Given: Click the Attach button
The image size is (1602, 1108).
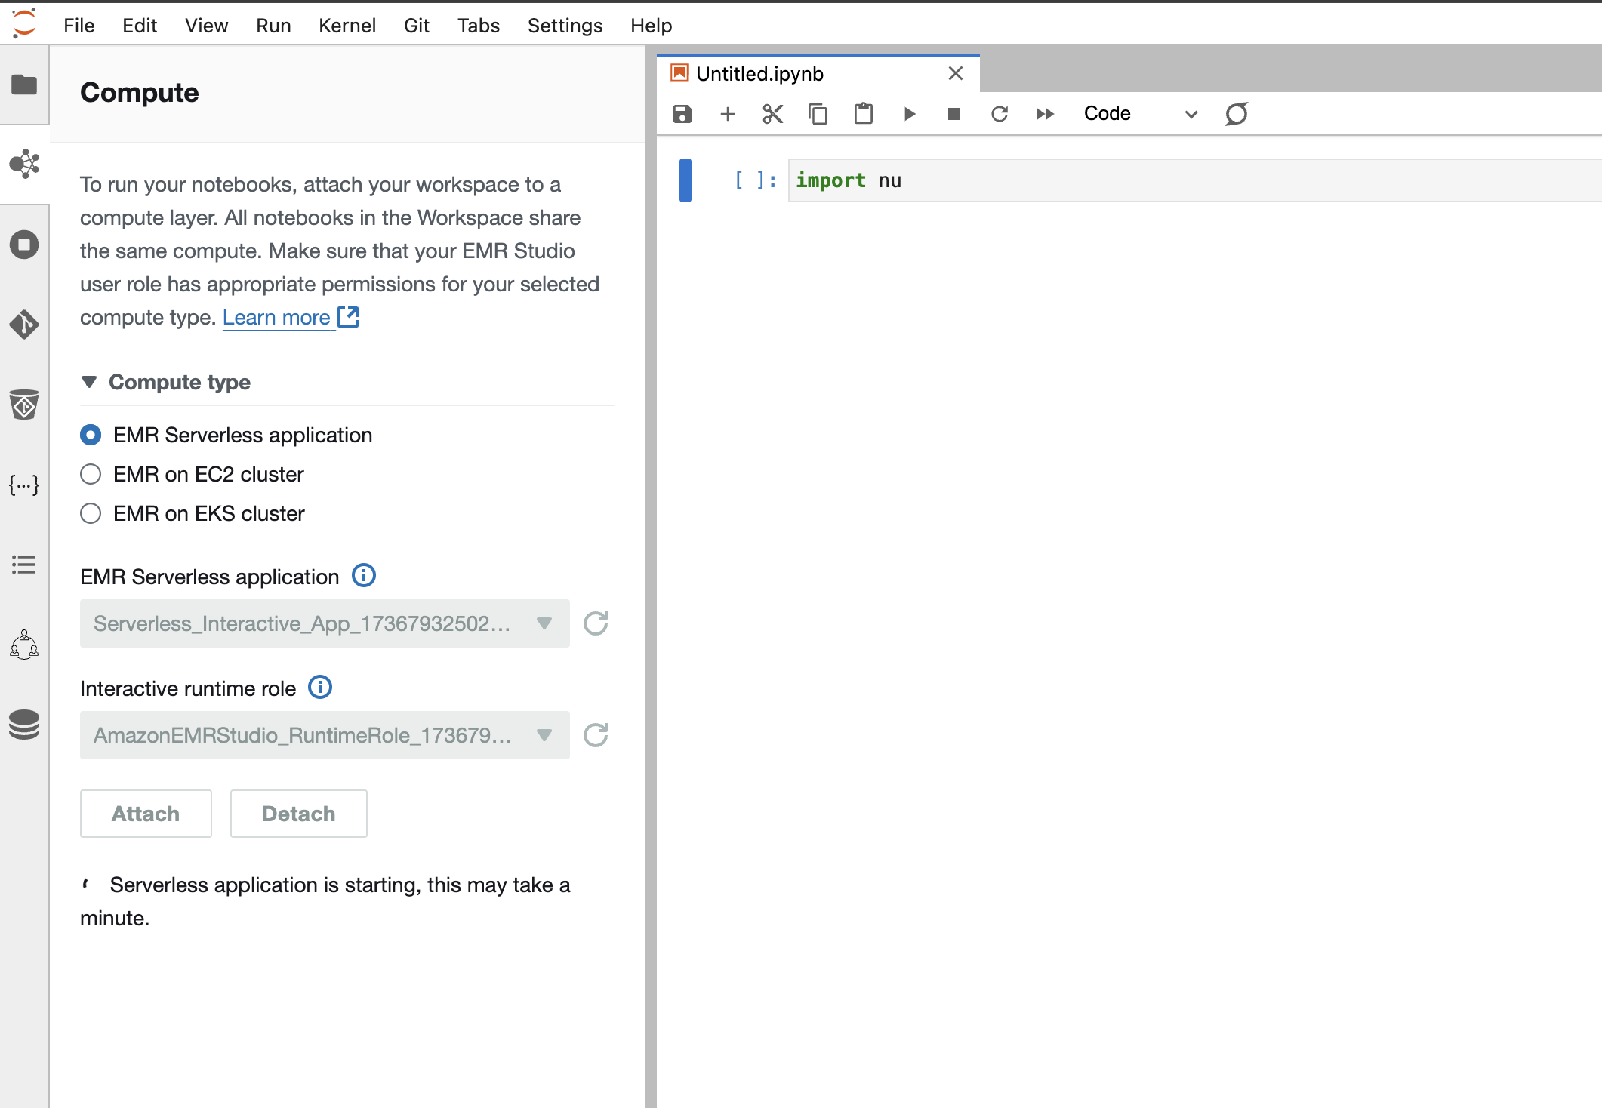Looking at the screenshot, I should coord(146,814).
